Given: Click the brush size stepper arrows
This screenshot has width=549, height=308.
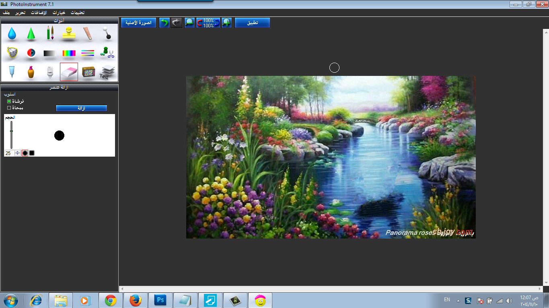Looking at the screenshot, I should click(18, 153).
